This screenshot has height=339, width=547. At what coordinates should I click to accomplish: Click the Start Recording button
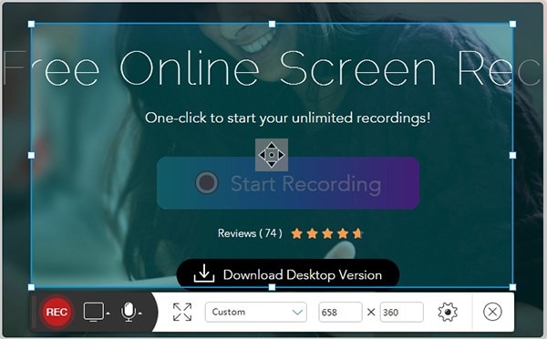point(288,183)
